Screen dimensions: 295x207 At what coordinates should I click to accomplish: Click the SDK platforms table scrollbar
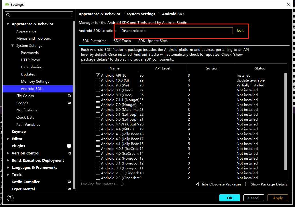(285, 121)
